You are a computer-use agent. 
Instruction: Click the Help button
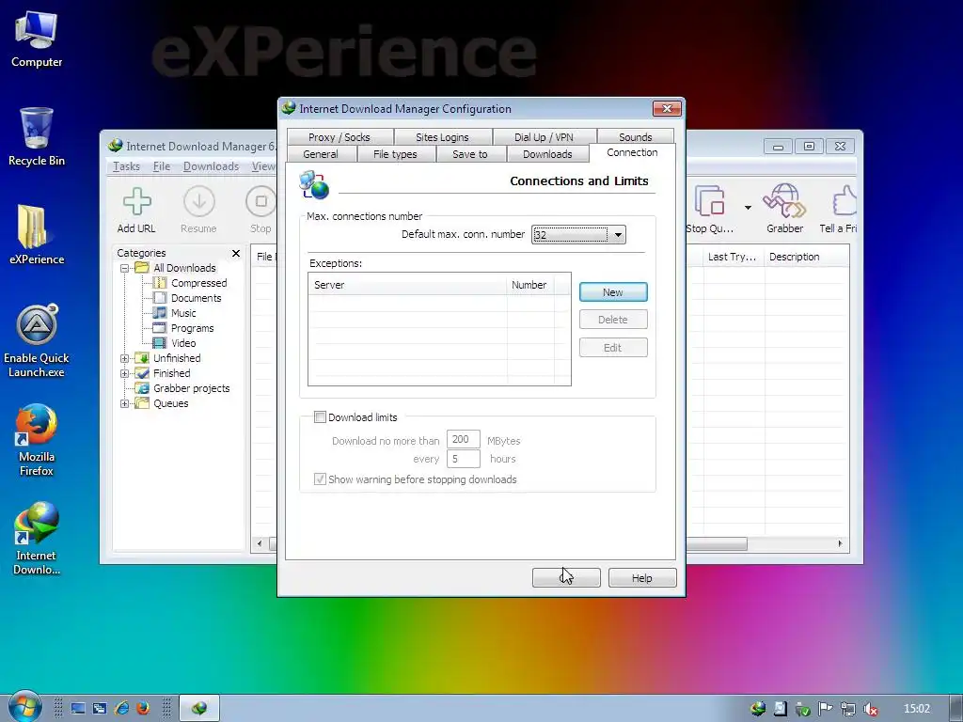click(642, 578)
